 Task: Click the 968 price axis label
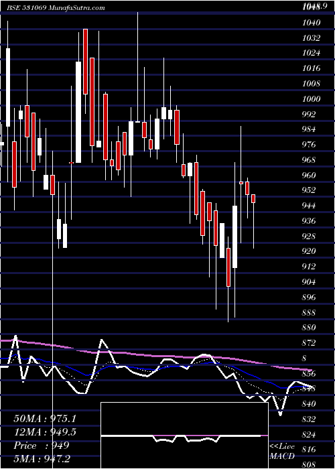(309, 160)
